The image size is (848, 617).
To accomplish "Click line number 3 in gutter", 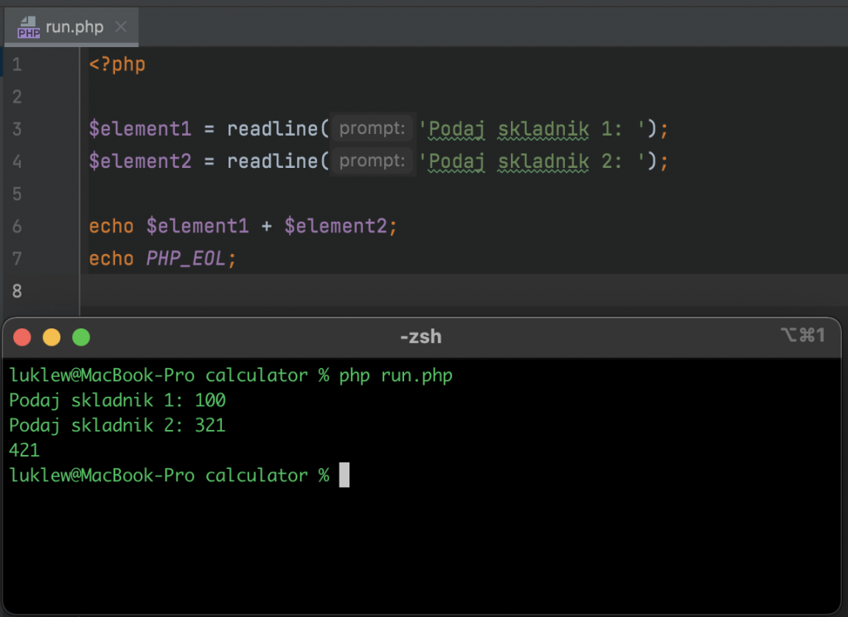I will coord(17,129).
